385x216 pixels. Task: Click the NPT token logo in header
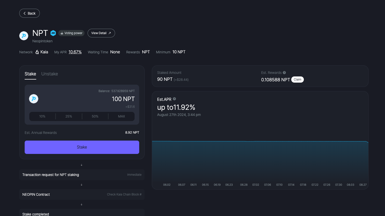tap(24, 36)
